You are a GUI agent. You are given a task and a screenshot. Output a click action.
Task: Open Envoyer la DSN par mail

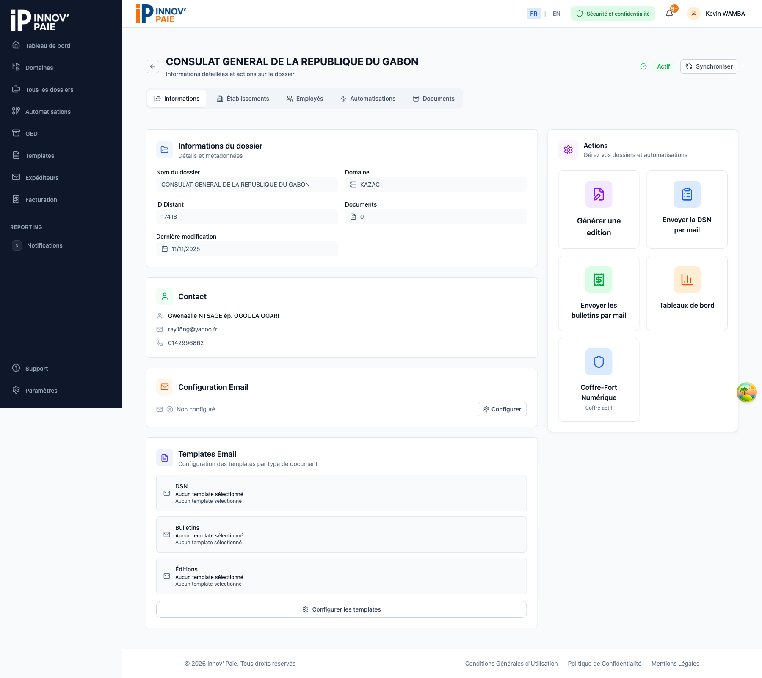(686, 209)
